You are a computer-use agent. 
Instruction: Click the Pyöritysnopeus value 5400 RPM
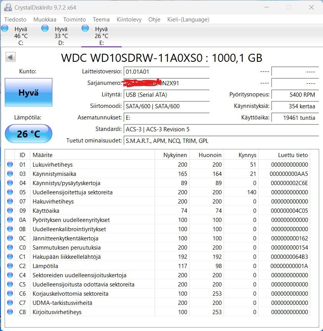(x=295, y=95)
